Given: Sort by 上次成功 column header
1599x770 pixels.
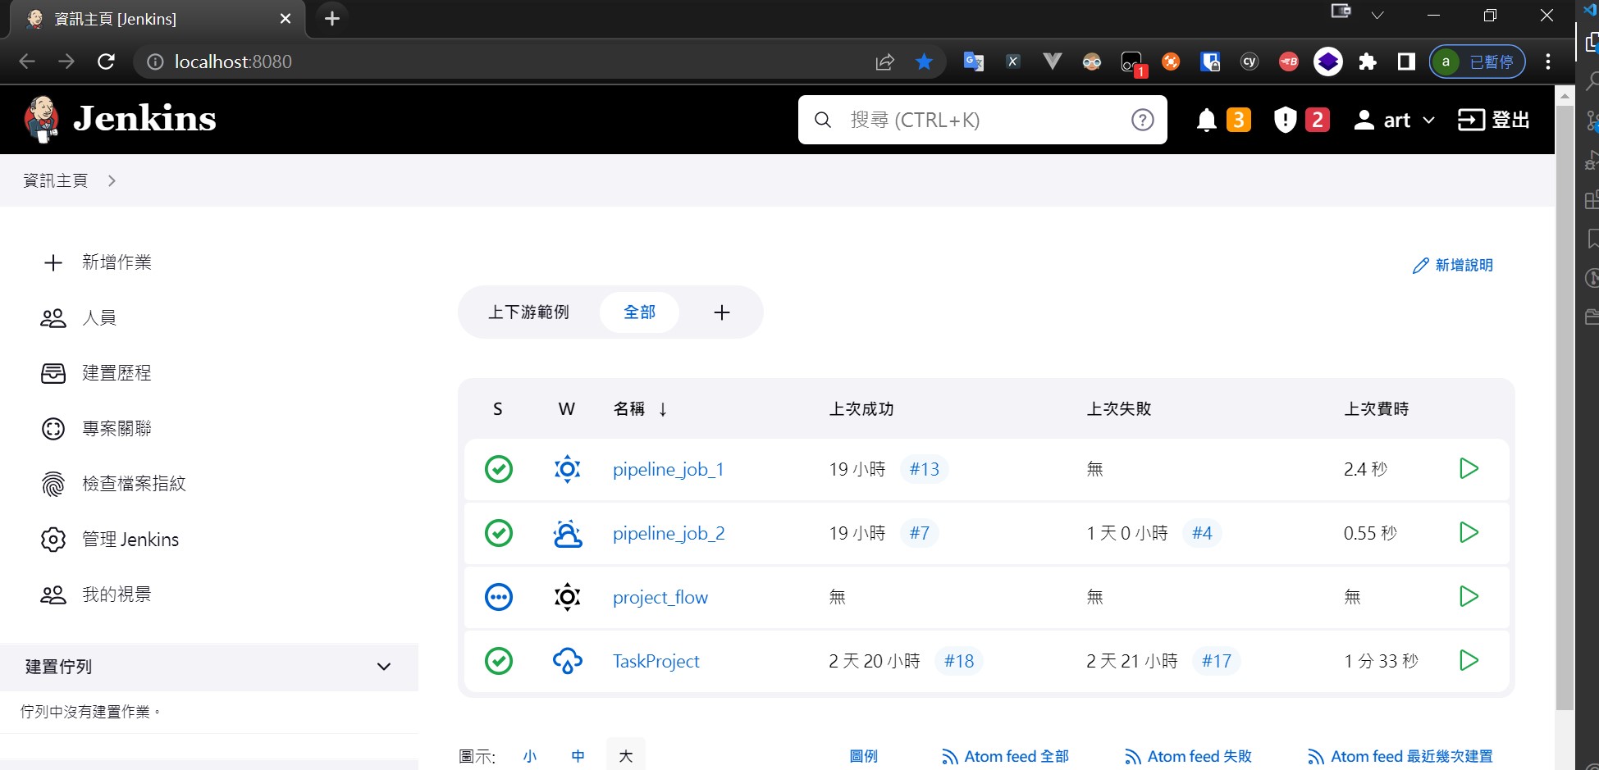Looking at the screenshot, I should [x=861, y=409].
